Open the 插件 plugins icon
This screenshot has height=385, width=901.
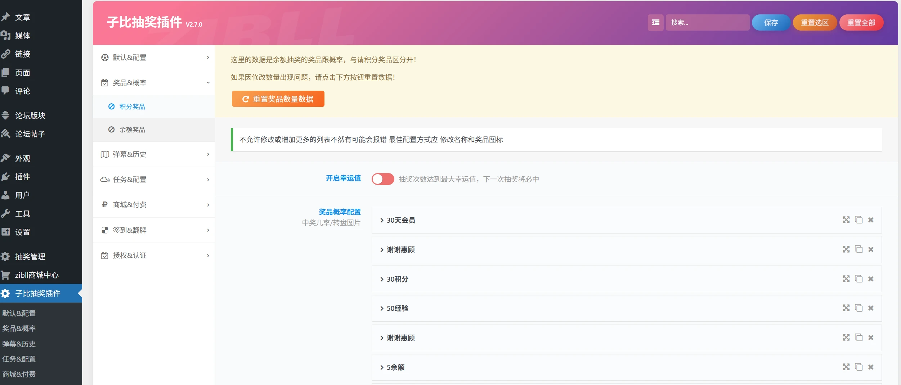tap(6, 177)
